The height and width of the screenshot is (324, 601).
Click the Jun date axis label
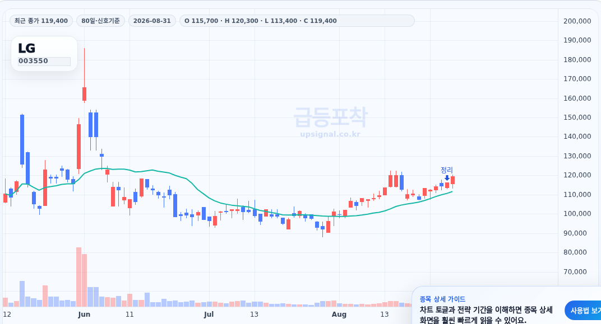point(84,314)
